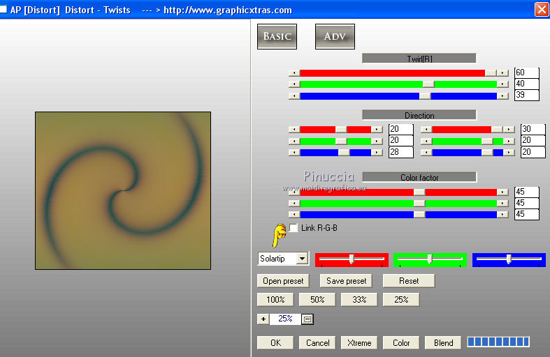This screenshot has width=550, height=357.
Task: Click right arrow of first red Direction slider
Action: click(x=377, y=130)
